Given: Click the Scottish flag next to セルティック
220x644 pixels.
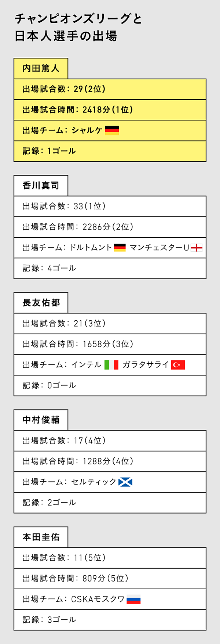Looking at the screenshot, I should pos(125,482).
